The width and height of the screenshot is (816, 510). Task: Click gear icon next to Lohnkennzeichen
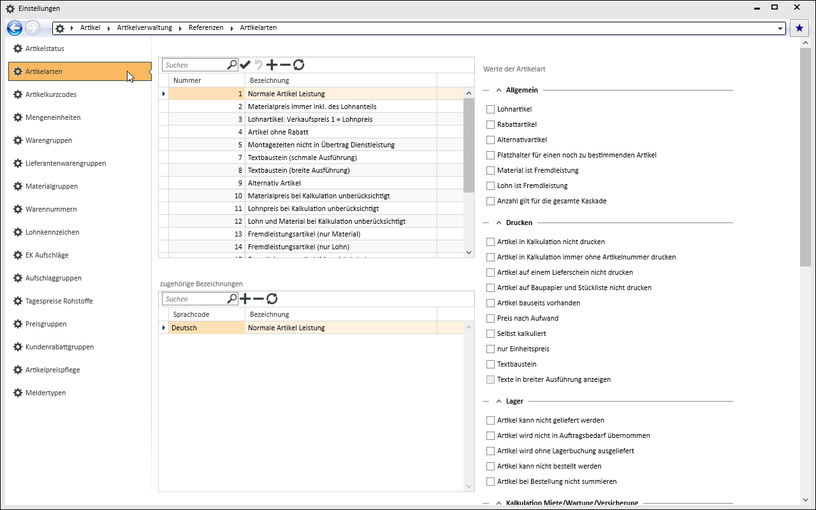[x=18, y=232]
